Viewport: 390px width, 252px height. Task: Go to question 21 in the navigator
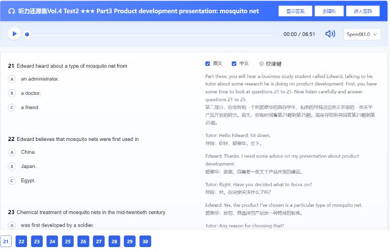6,241
